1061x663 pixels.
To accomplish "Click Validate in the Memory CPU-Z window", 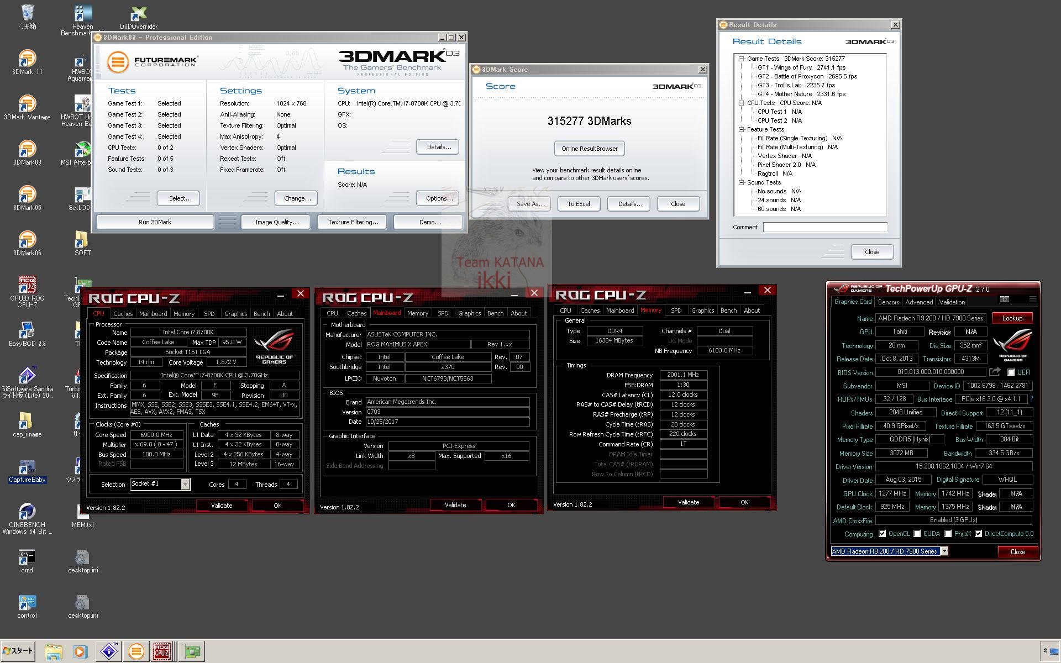I will tap(689, 502).
